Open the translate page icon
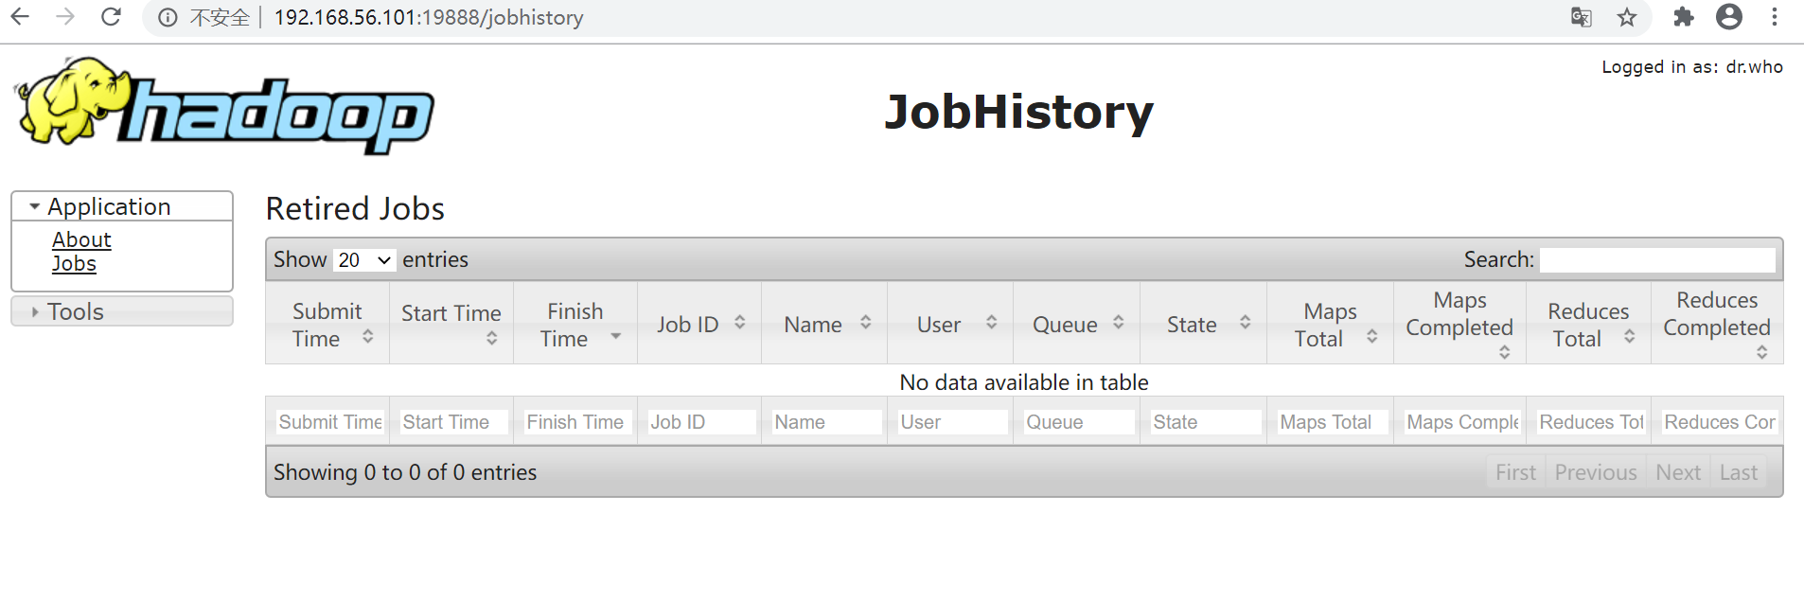The width and height of the screenshot is (1804, 601). [x=1582, y=17]
